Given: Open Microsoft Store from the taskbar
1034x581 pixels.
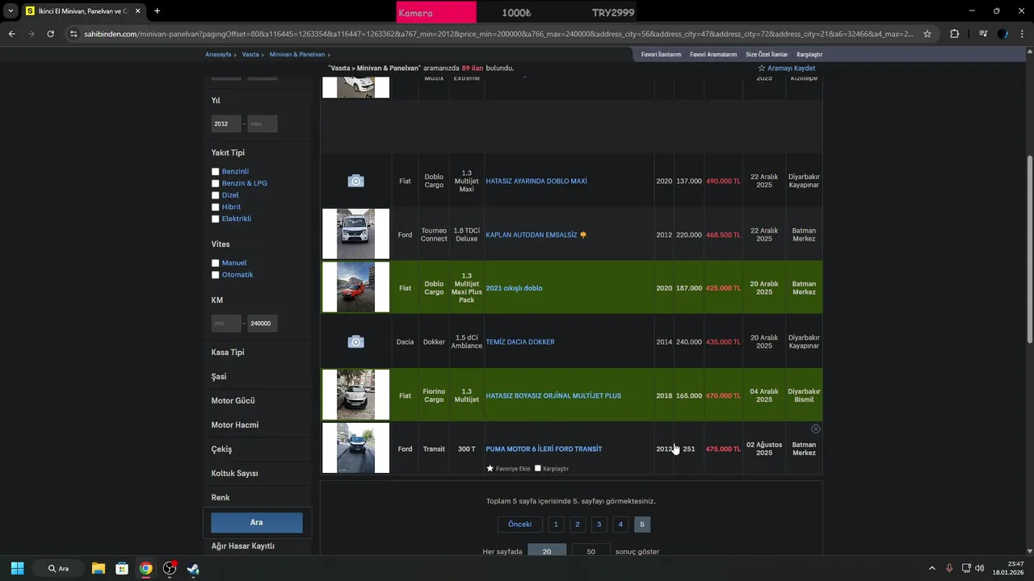Looking at the screenshot, I should coord(122,568).
